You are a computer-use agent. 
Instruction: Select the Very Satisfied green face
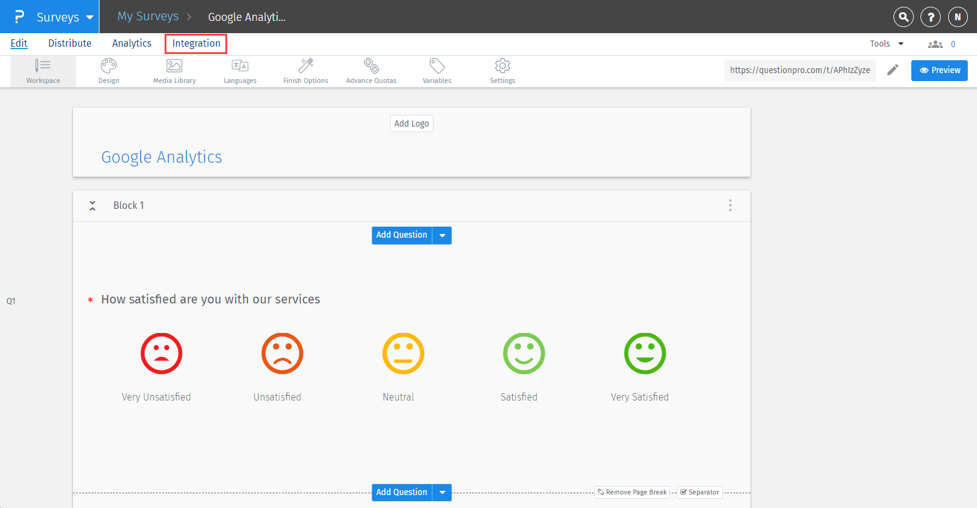(645, 354)
